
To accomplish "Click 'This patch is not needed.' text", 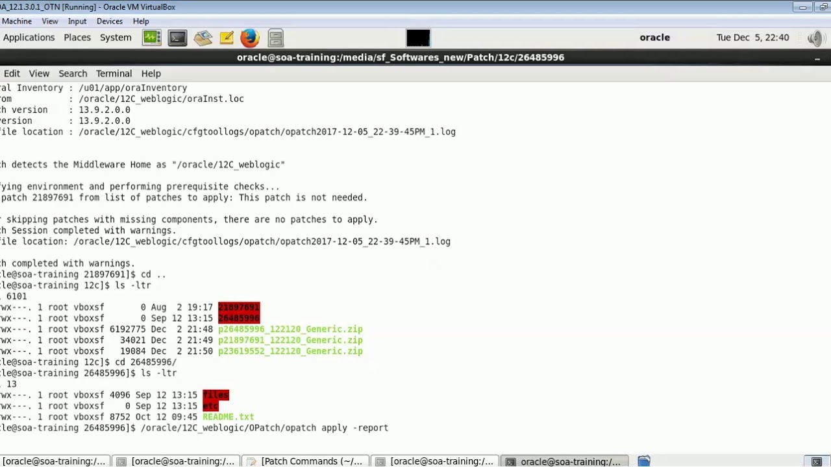I will [303, 197].
